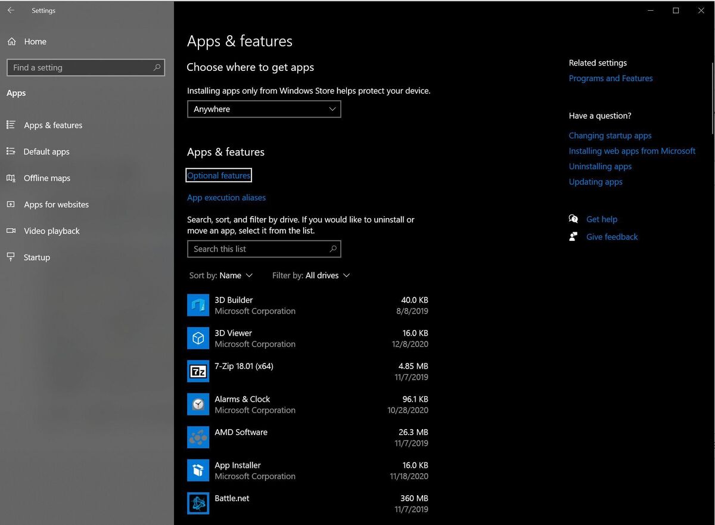Viewport: 715px width, 525px height.
Task: Click the 96.1 KB size value
Action: [x=415, y=399]
